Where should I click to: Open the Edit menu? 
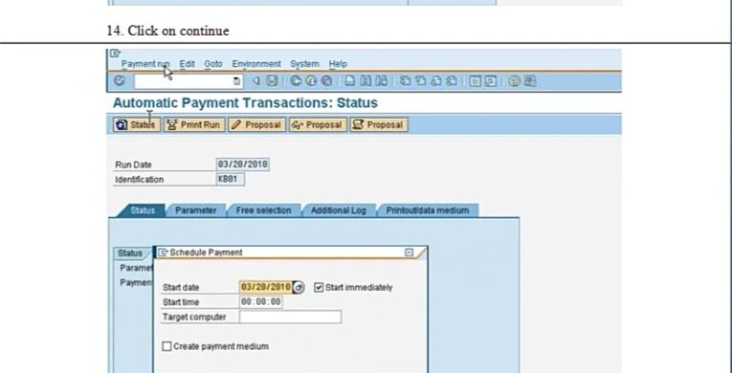(187, 64)
